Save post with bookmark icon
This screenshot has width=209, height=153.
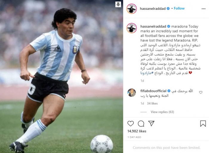point(203,124)
